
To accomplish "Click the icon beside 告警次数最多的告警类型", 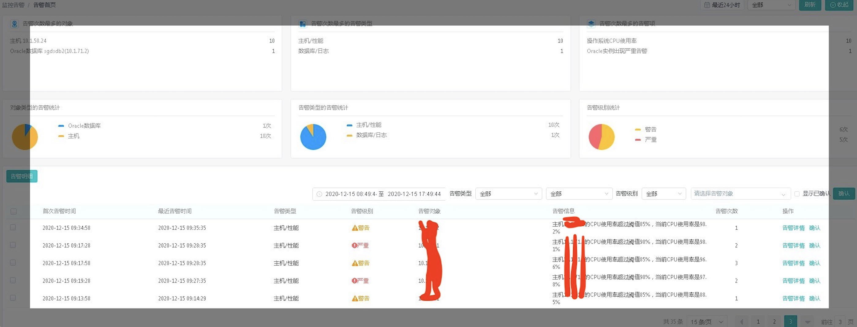I will (x=302, y=24).
